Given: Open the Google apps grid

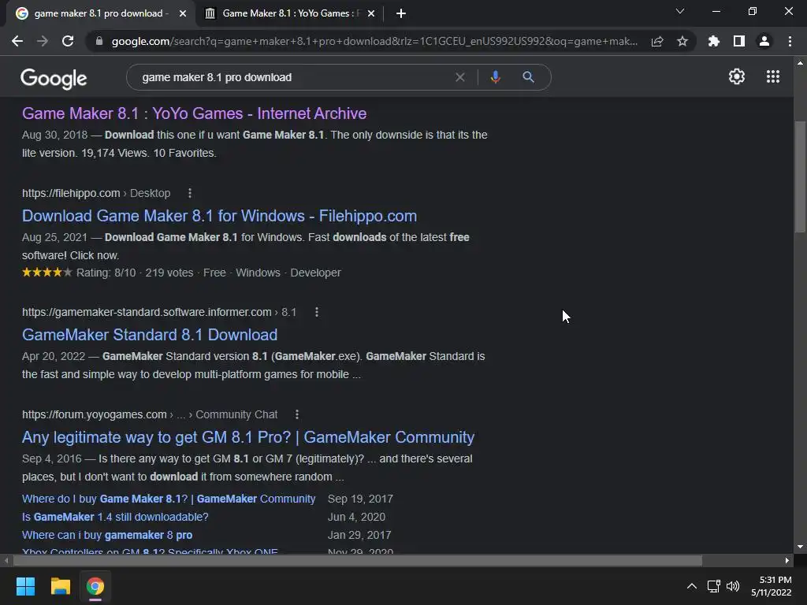Looking at the screenshot, I should coord(772,76).
